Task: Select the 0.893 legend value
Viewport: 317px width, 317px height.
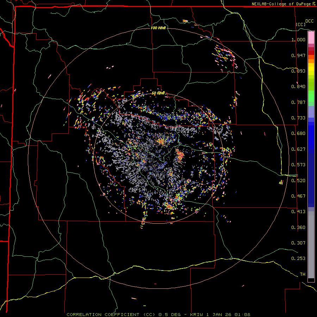Action: pyautogui.click(x=298, y=71)
